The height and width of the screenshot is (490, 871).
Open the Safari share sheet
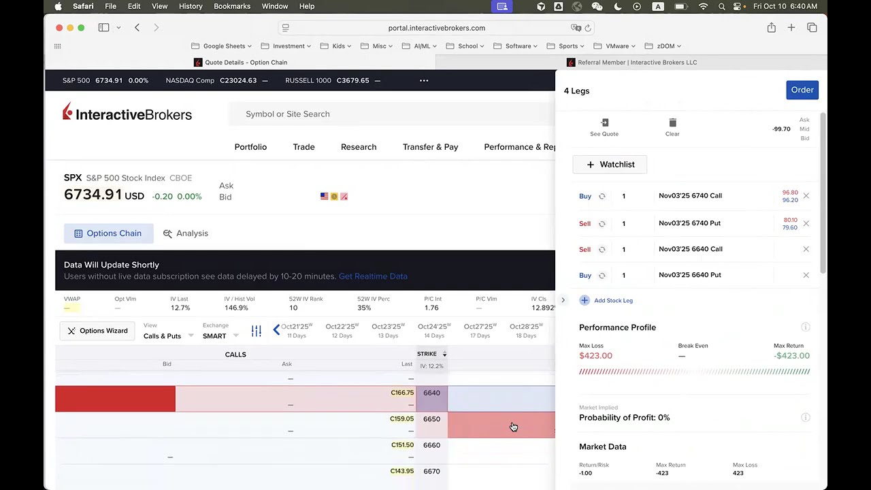[x=771, y=28]
